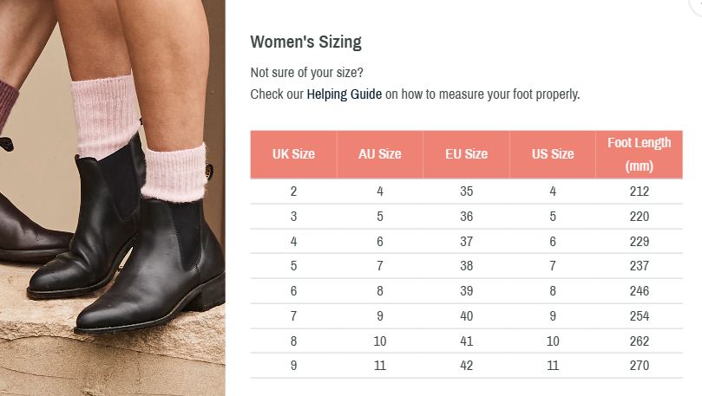Open the Helping Guide link
This screenshot has height=396, width=702.
click(344, 94)
